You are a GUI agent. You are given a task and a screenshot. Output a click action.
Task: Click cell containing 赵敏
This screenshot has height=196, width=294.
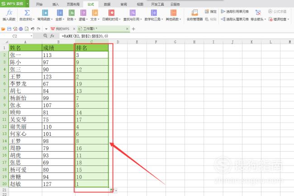(x=25, y=184)
